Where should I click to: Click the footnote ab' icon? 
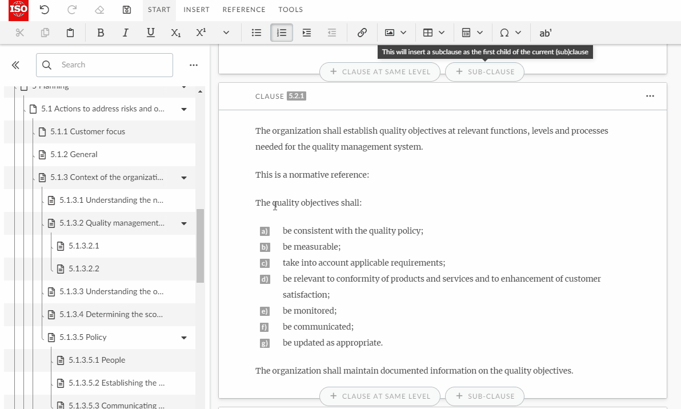coord(545,33)
